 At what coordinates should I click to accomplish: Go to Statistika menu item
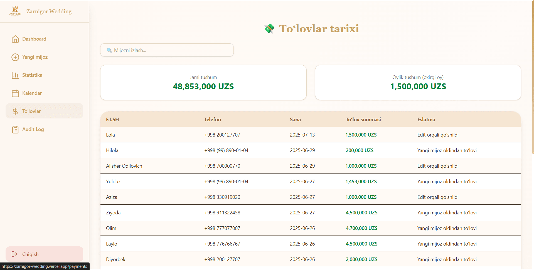point(44,75)
